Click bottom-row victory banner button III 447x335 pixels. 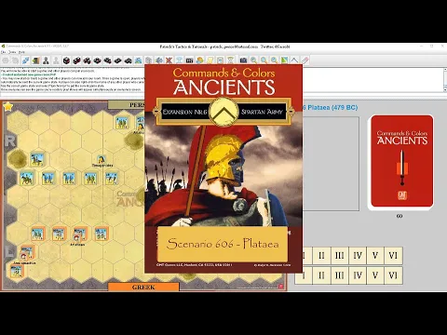340,275
